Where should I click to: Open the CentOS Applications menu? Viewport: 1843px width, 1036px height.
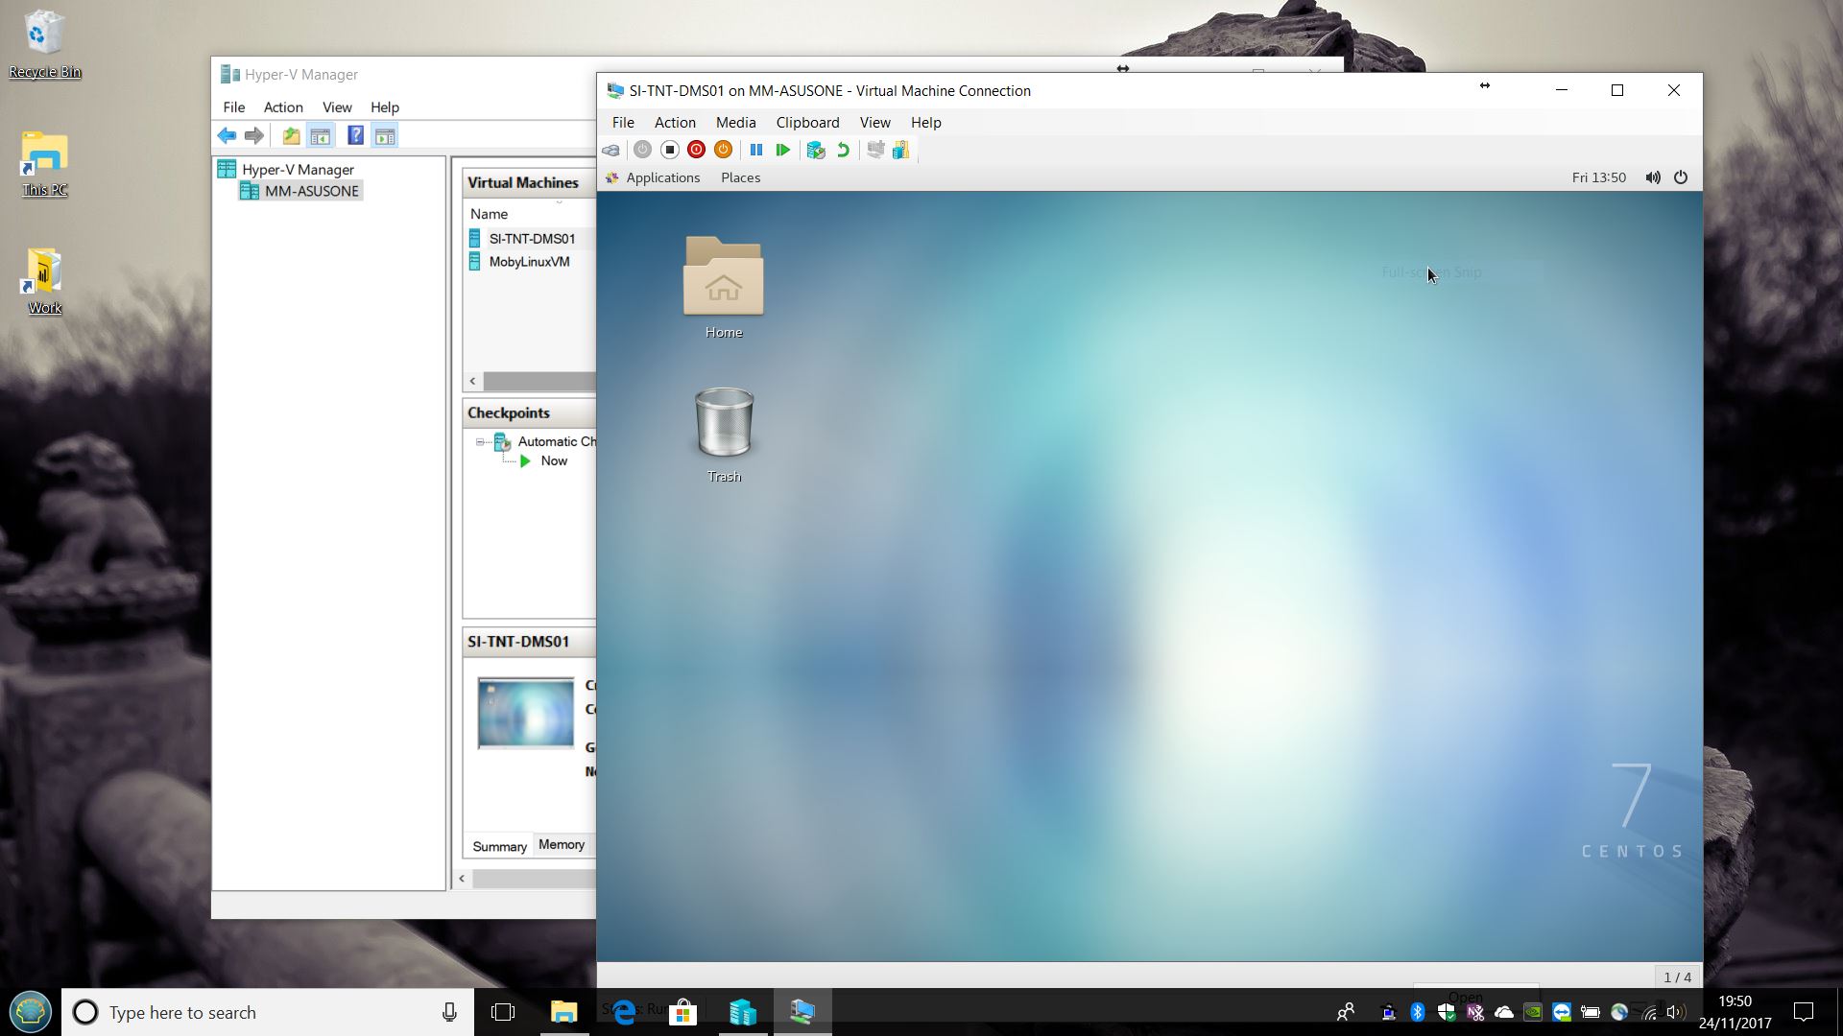[653, 177]
